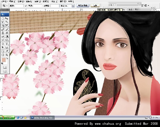Viewport: 160px width, 127px height.
Task: Select the Lasso tool
Action: pyautogui.click(x=3, y=22)
